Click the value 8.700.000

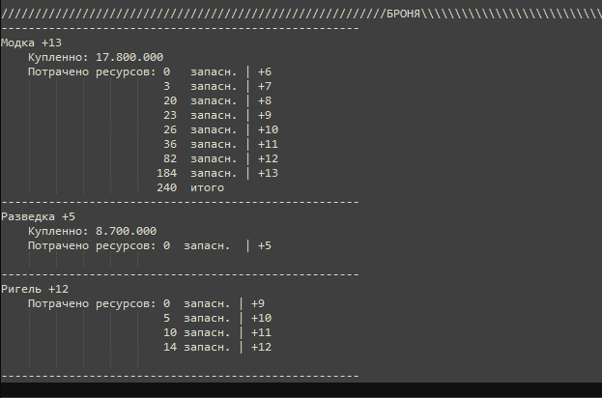pos(126,231)
